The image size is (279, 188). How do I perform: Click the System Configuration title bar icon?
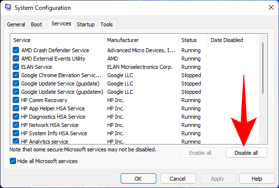pyautogui.click(x=8, y=7)
